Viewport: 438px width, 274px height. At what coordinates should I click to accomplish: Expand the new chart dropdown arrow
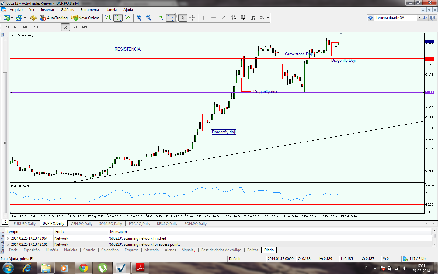(x=12, y=18)
